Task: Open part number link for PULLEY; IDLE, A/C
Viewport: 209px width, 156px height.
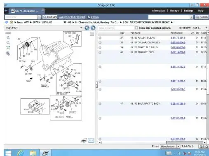Action: [x=178, y=38]
